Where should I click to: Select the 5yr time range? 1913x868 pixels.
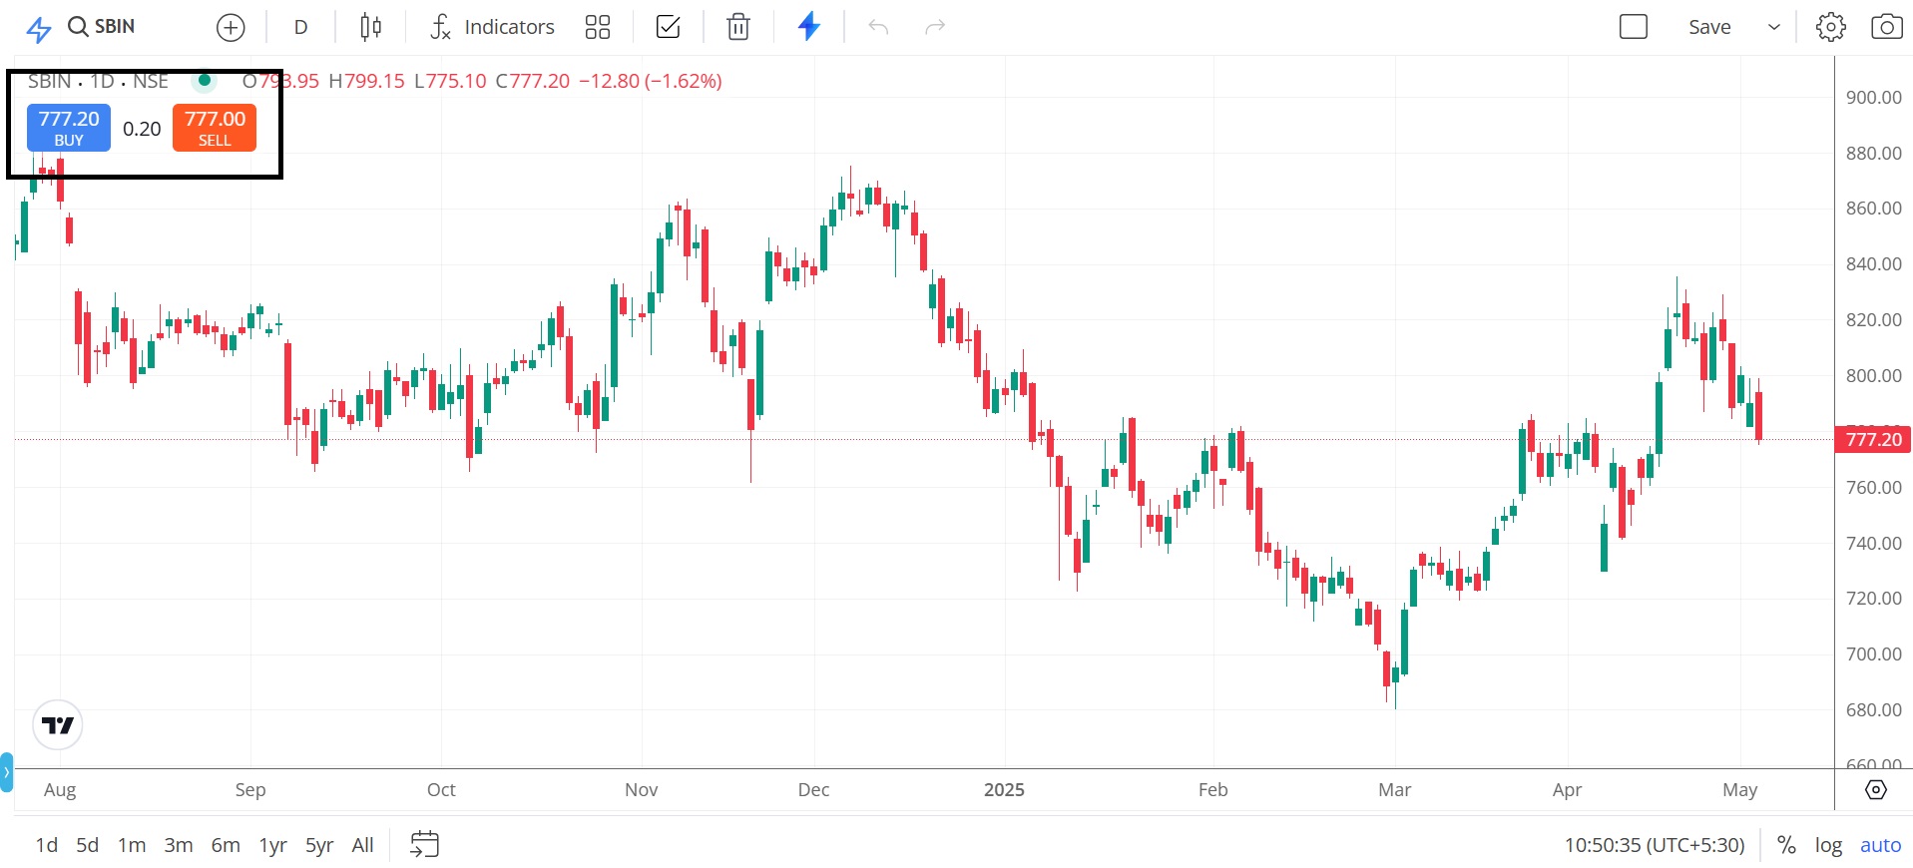coord(319,845)
